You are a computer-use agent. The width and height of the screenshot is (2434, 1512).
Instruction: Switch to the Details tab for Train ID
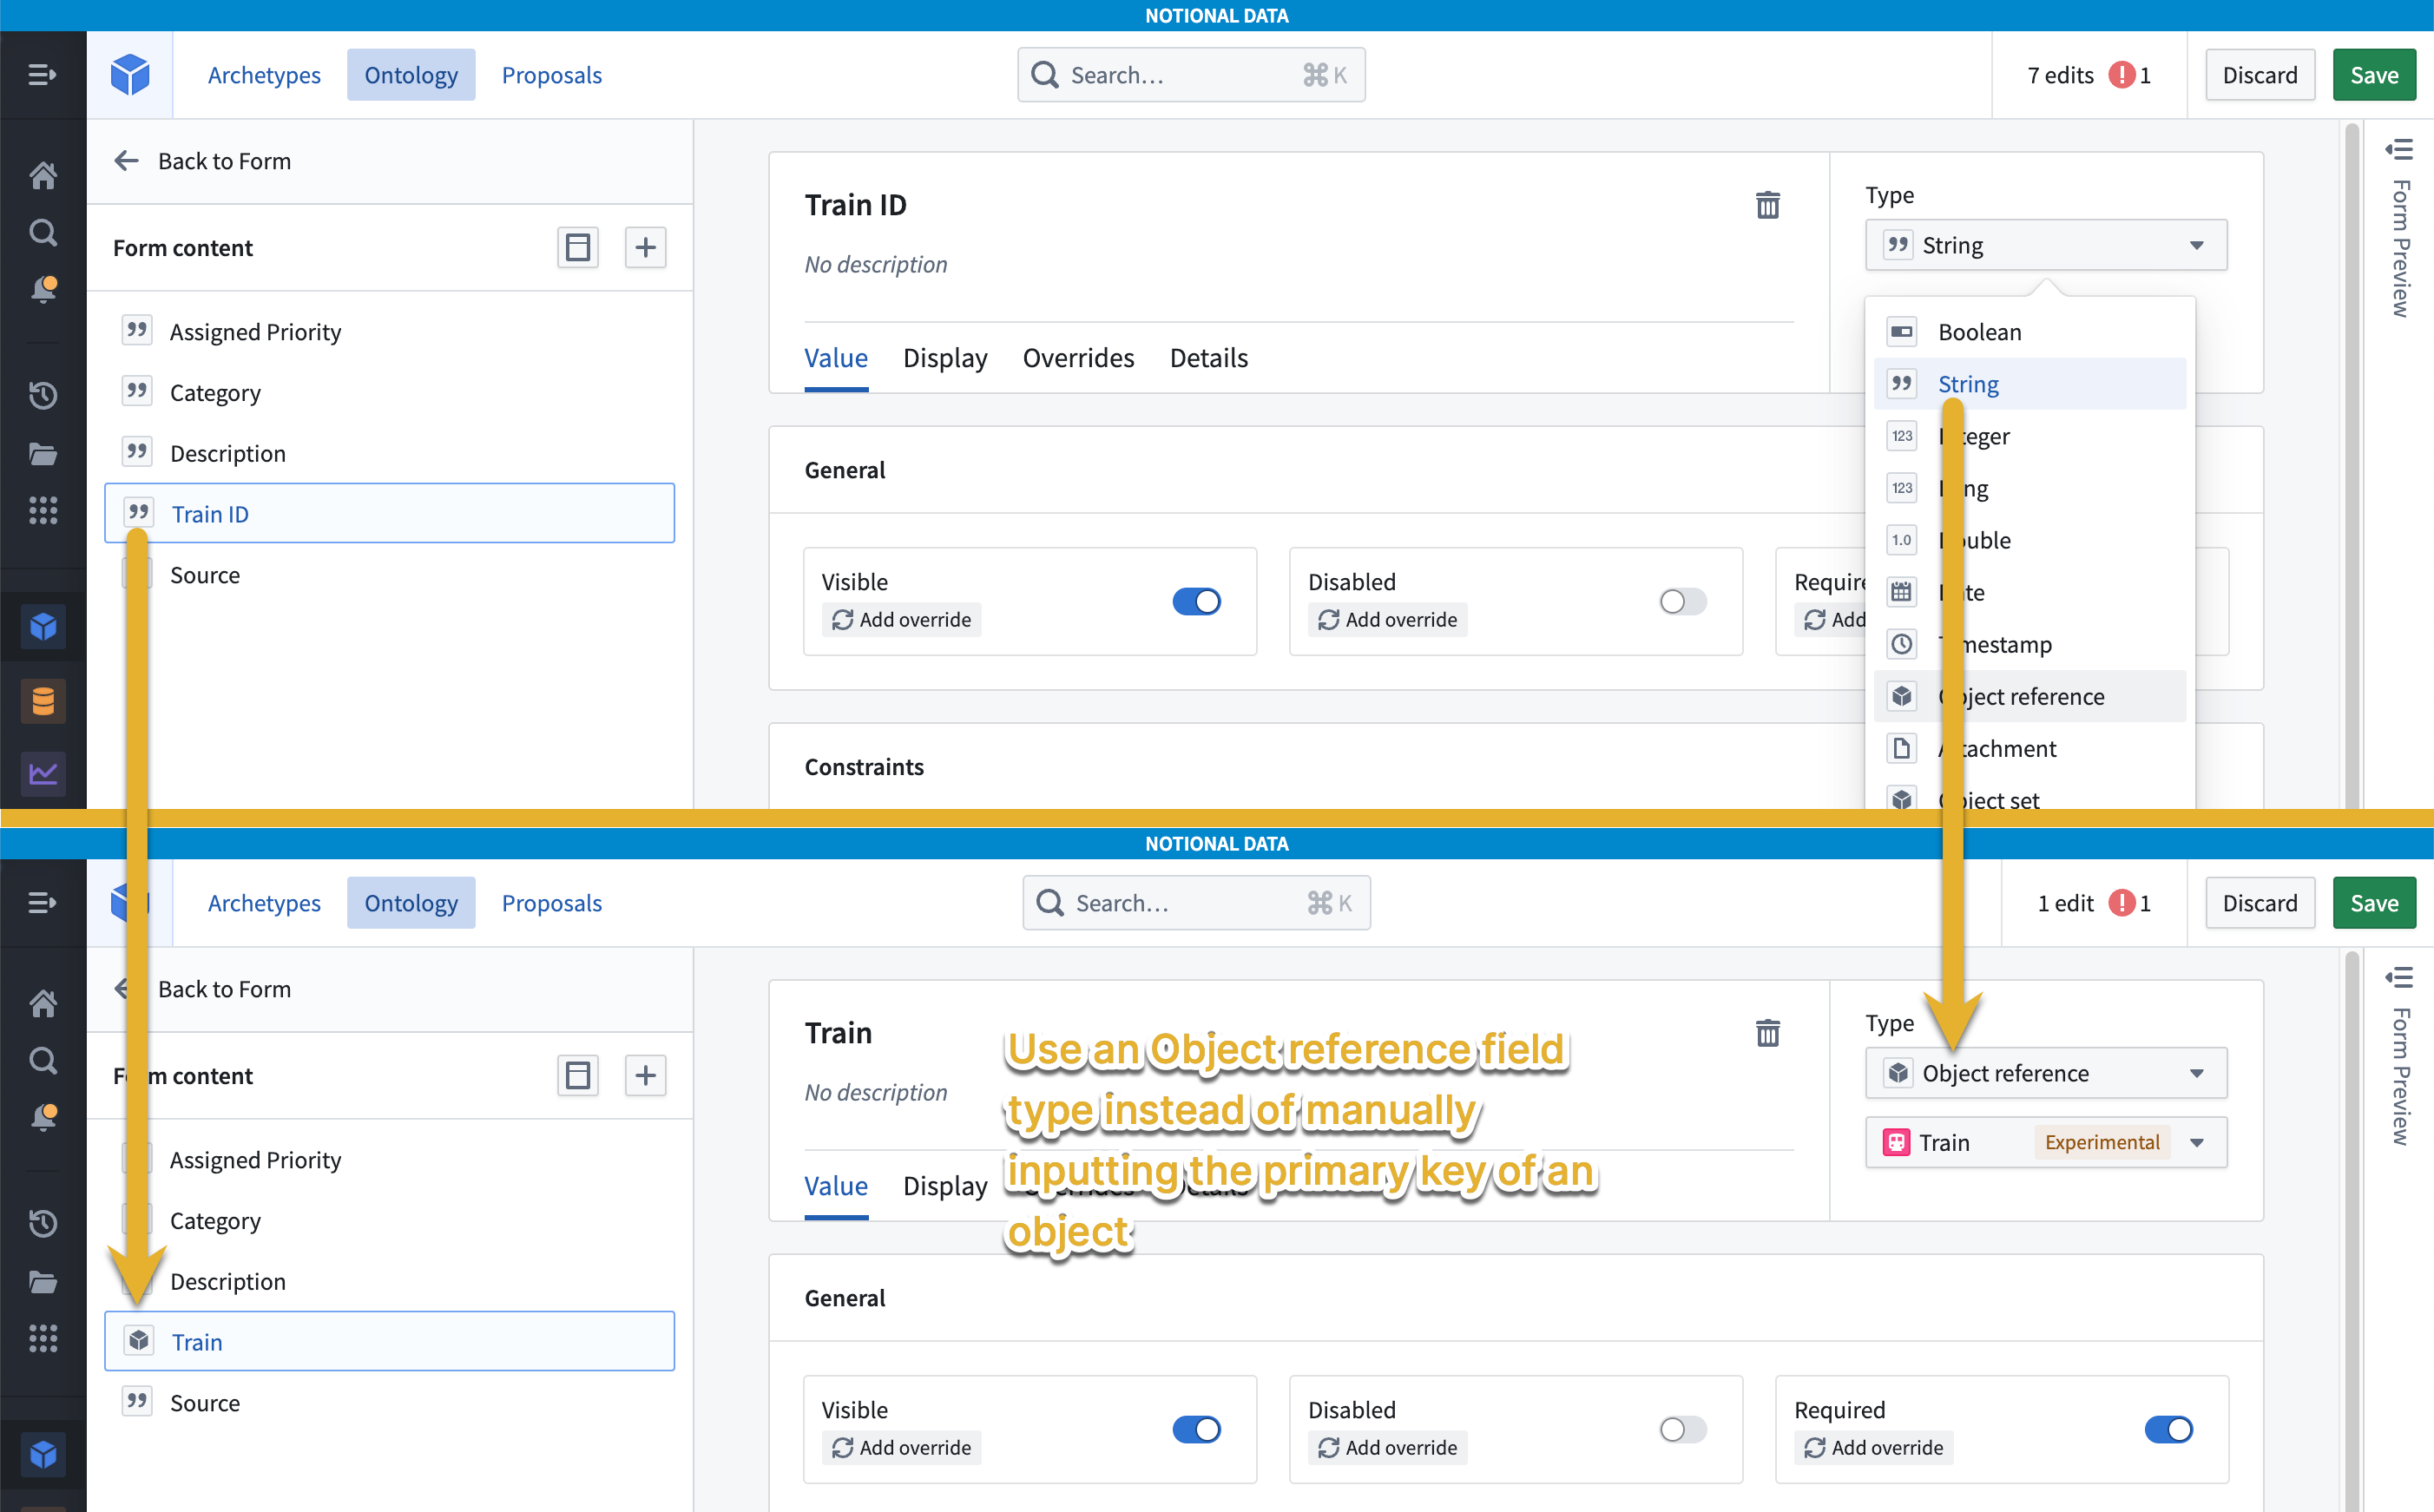coord(1209,357)
